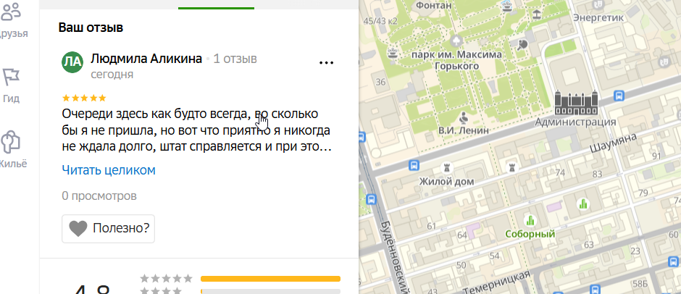Click the bus stop icon near Администрация
681x294 pixels.
(619, 96)
